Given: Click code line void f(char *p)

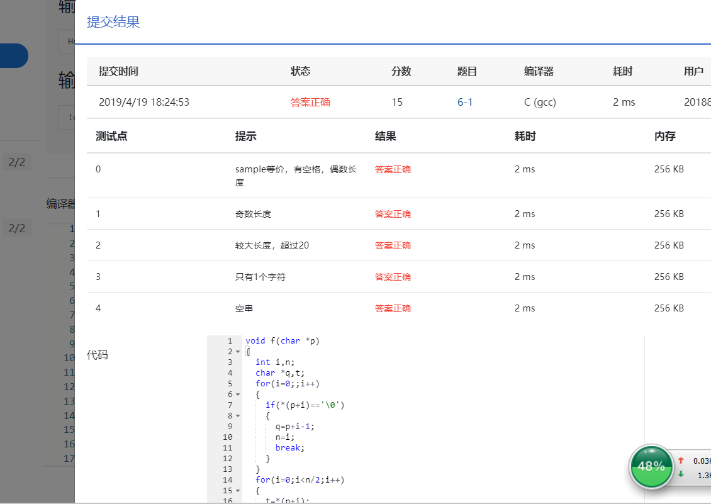Looking at the screenshot, I should [x=283, y=340].
